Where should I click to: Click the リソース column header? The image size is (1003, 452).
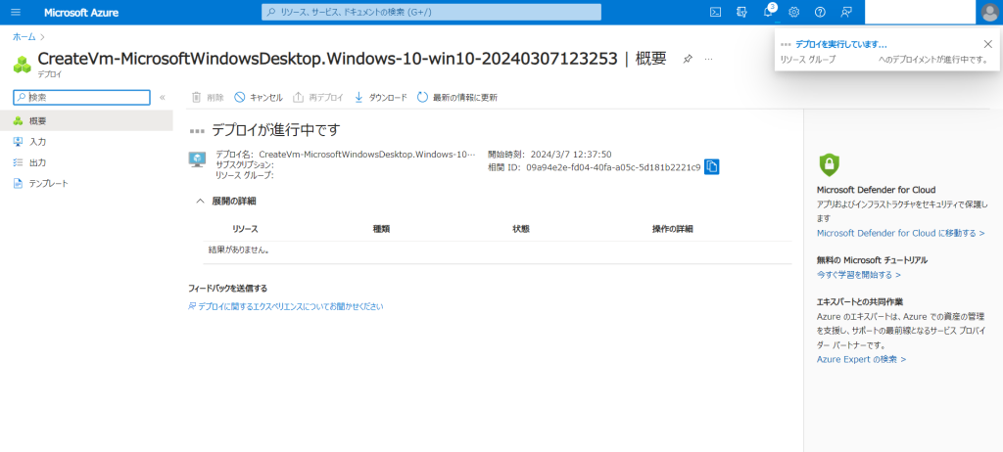(245, 228)
